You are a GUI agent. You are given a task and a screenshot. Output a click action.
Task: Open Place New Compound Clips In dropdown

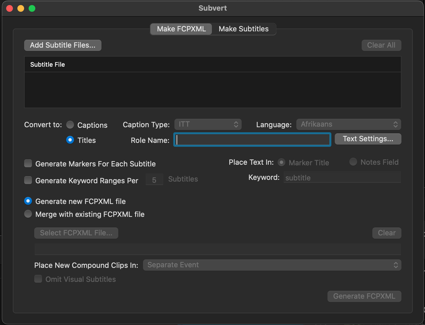pyautogui.click(x=272, y=265)
